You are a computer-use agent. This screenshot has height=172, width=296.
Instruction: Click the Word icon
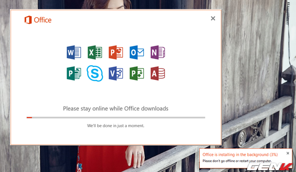[74, 52]
